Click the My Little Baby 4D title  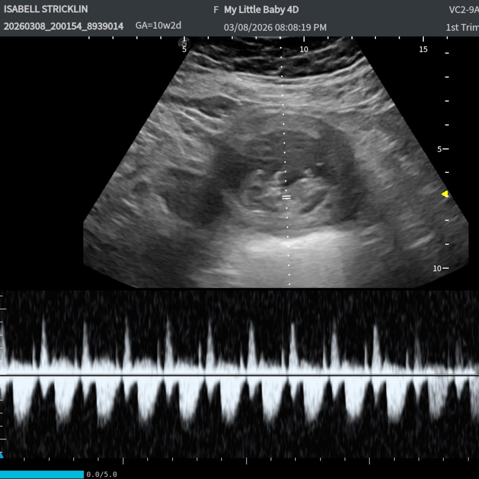coord(261,10)
